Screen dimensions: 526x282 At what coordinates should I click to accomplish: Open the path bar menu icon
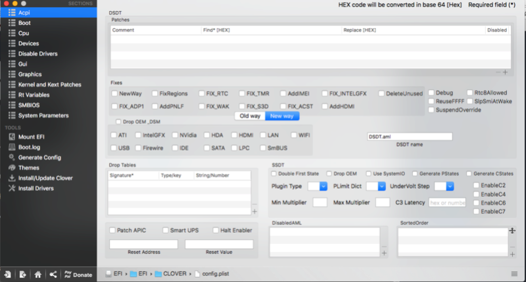(514, 274)
